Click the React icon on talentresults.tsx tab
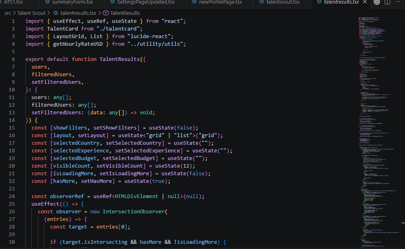 pyautogui.click(x=319, y=2)
